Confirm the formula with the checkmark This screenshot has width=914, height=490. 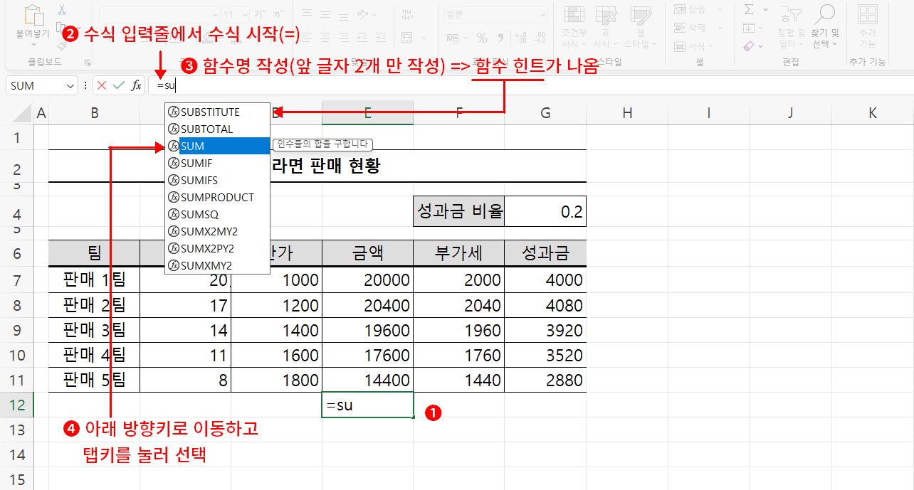[119, 85]
